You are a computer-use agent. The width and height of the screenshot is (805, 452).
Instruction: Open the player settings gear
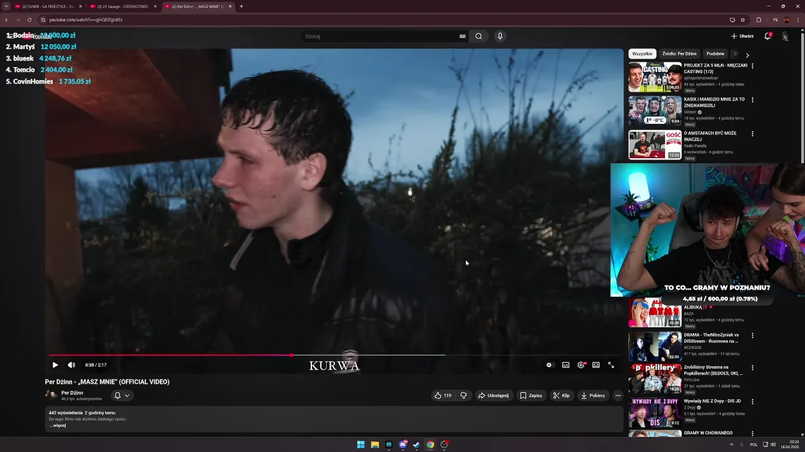tap(581, 365)
